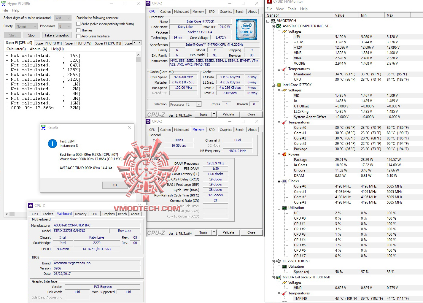
Task: Click OK in the Results dialog
Action: [x=115, y=185]
